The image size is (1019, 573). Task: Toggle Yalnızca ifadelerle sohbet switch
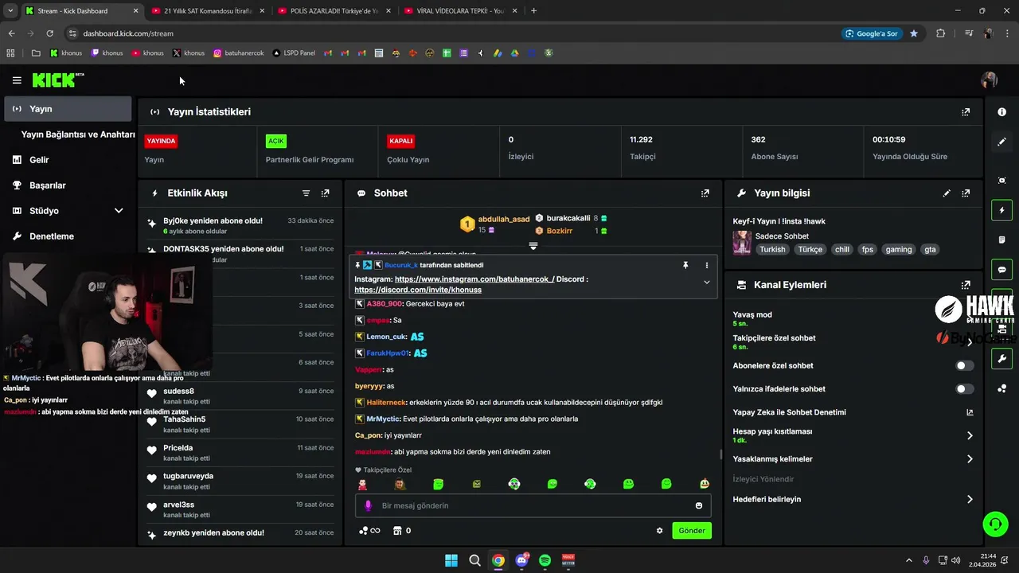pyautogui.click(x=964, y=389)
